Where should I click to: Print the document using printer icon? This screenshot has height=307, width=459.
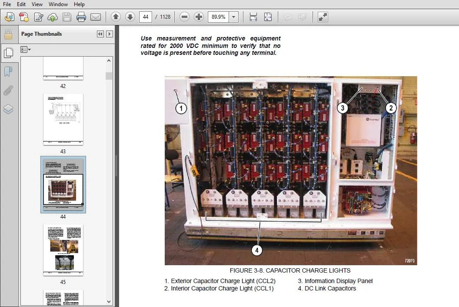pos(81,17)
